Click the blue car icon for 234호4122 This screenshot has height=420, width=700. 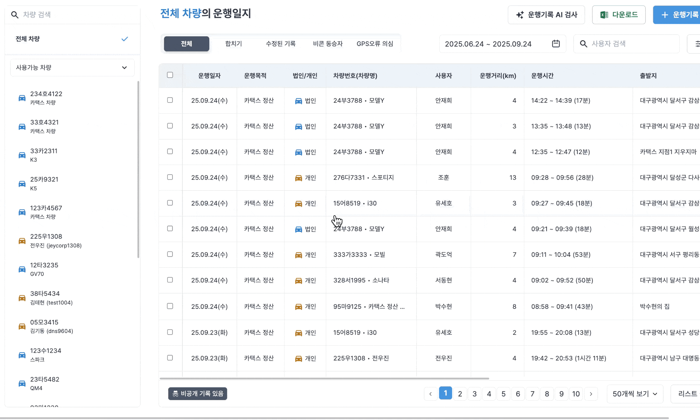(x=22, y=98)
